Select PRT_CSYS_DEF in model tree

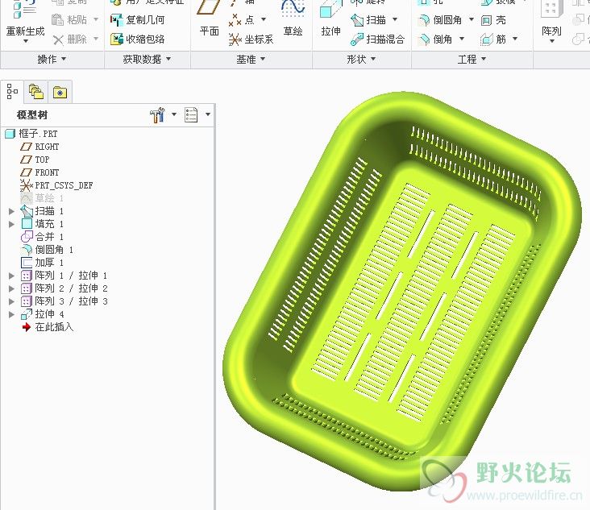coord(56,185)
